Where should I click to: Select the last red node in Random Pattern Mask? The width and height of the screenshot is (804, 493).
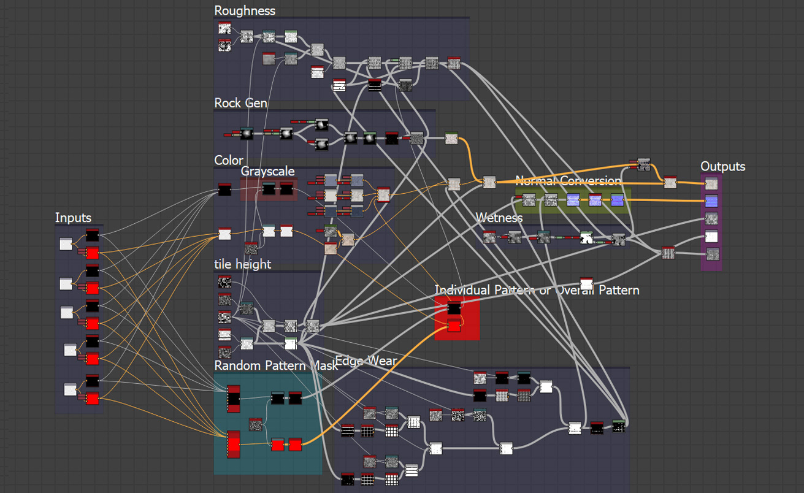pyautogui.click(x=295, y=445)
